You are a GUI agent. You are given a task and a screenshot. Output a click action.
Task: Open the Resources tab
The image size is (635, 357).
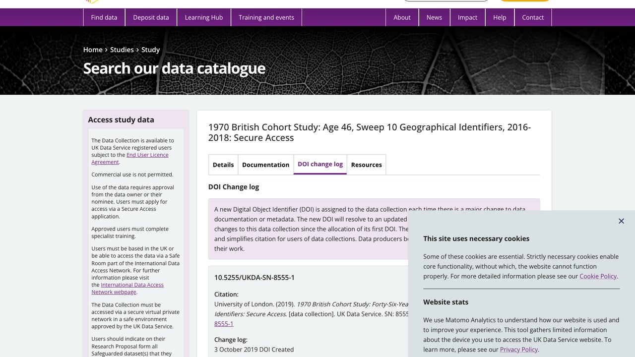point(367,165)
